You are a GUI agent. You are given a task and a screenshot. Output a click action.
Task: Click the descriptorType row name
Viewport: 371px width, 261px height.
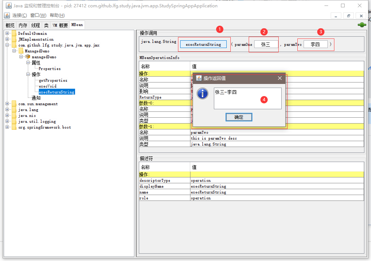pyautogui.click(x=155, y=180)
